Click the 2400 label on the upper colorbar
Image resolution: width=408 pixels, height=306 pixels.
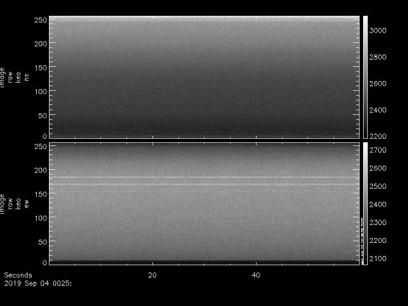tap(378, 110)
